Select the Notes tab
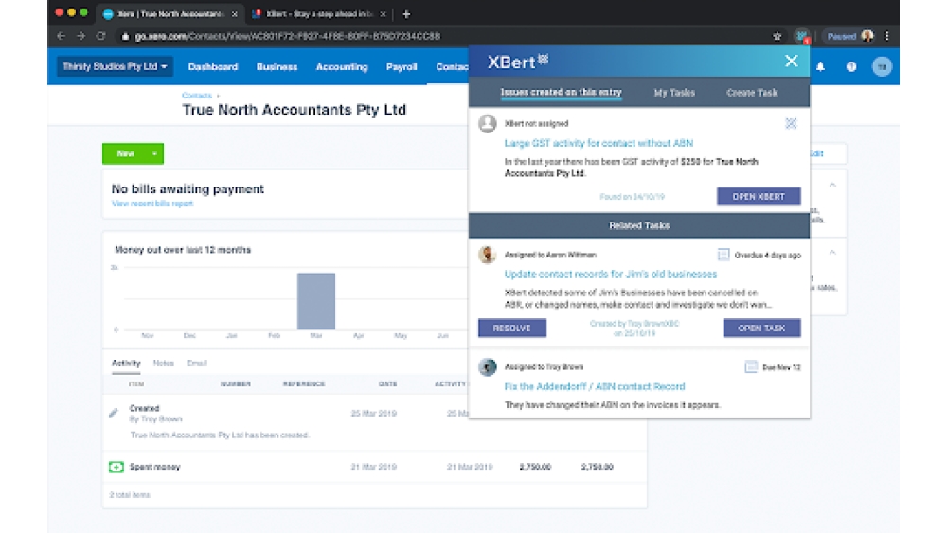The image size is (947, 533). pos(163,363)
